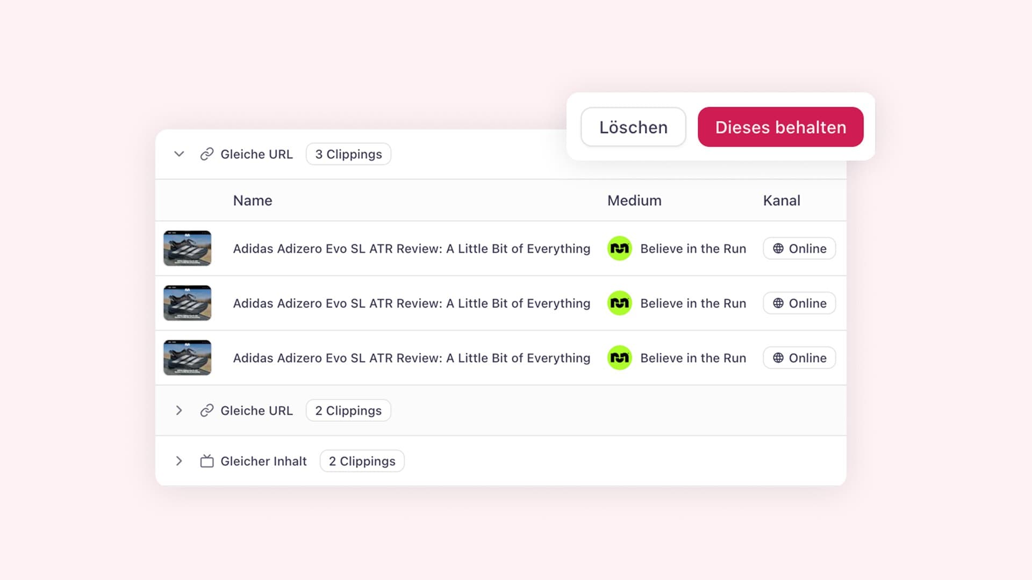Click the Name column header
This screenshot has width=1032, height=580.
click(253, 200)
